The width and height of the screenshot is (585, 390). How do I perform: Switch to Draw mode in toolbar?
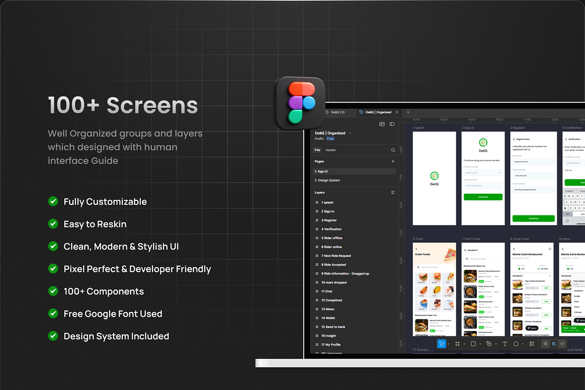point(546,344)
